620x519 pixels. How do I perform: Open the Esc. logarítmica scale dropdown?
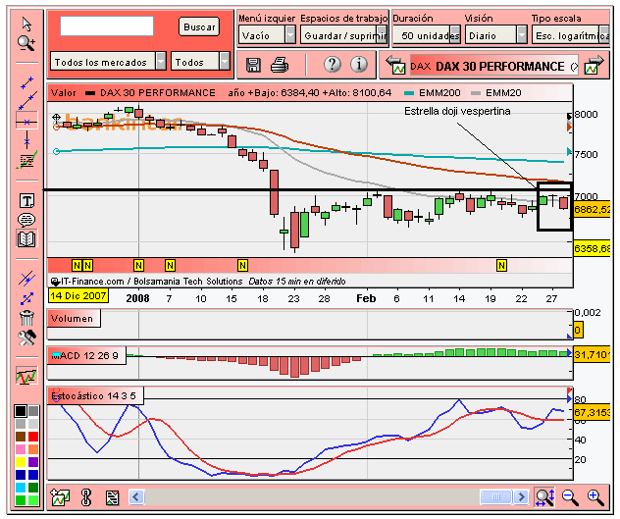click(571, 35)
